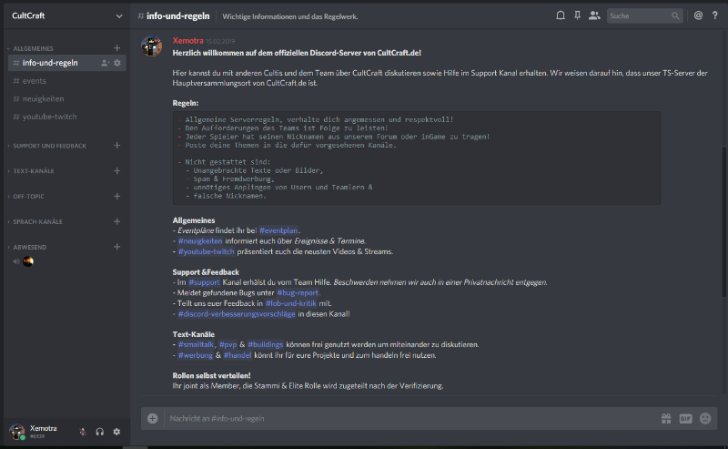Toggle headphone deafen
728x449 pixels.
(x=100, y=432)
